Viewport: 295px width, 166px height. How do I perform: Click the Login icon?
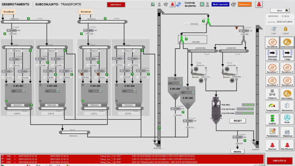[x=273, y=30]
